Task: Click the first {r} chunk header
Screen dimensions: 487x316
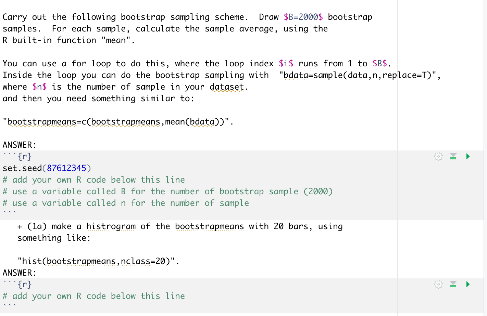Action: pos(17,156)
